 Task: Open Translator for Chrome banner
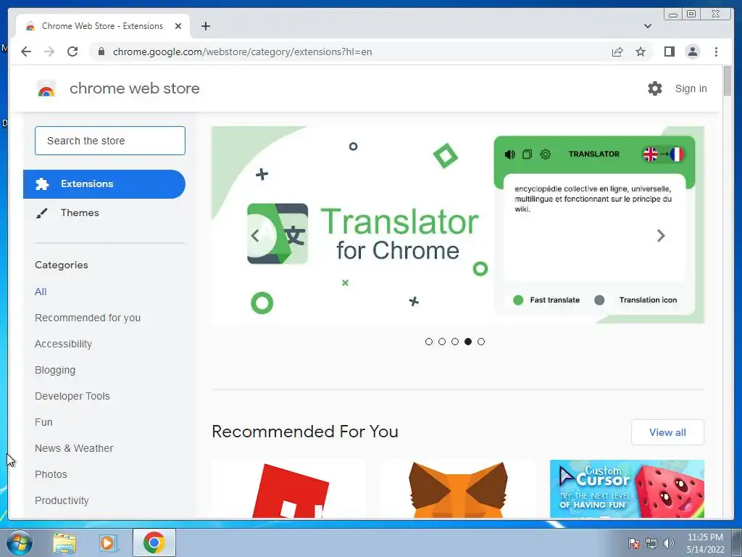pos(458,225)
